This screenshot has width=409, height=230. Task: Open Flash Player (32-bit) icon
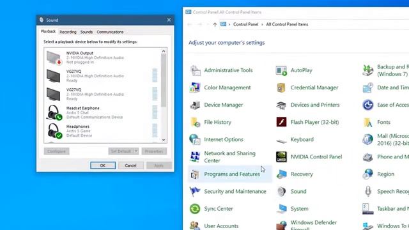tap(281, 122)
